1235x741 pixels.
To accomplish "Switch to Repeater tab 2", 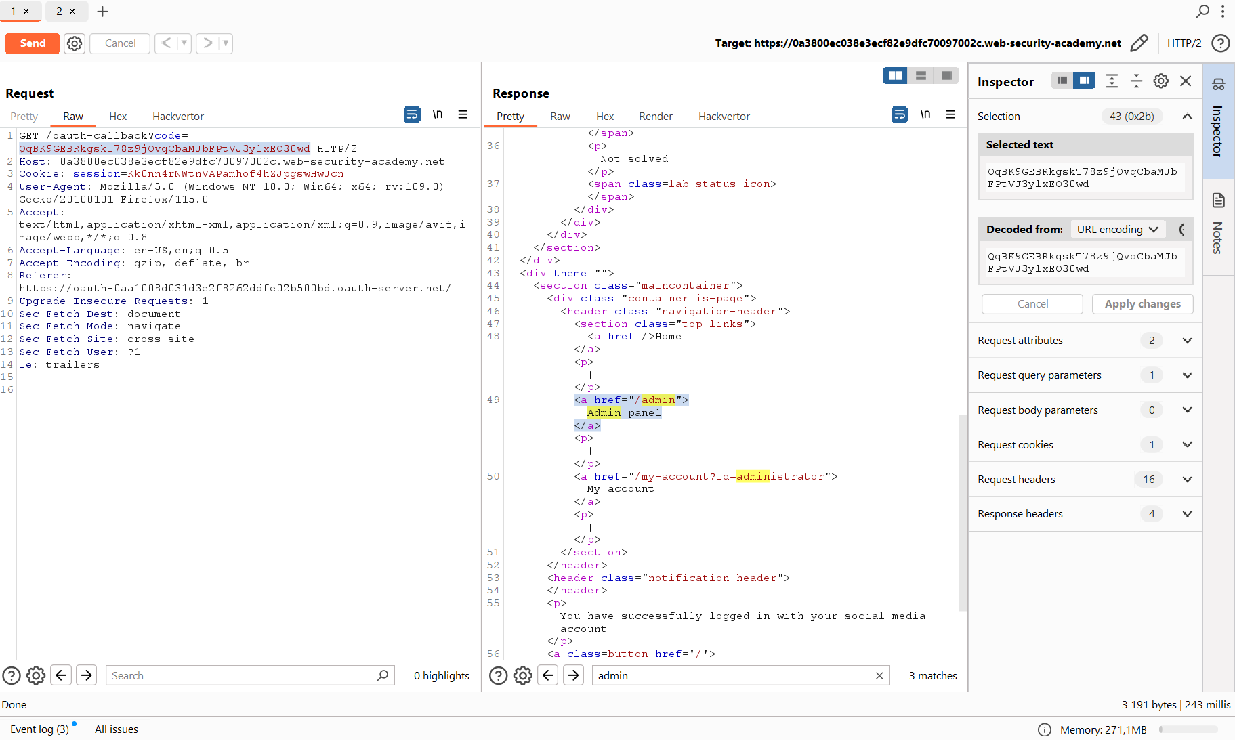I will coord(66,12).
